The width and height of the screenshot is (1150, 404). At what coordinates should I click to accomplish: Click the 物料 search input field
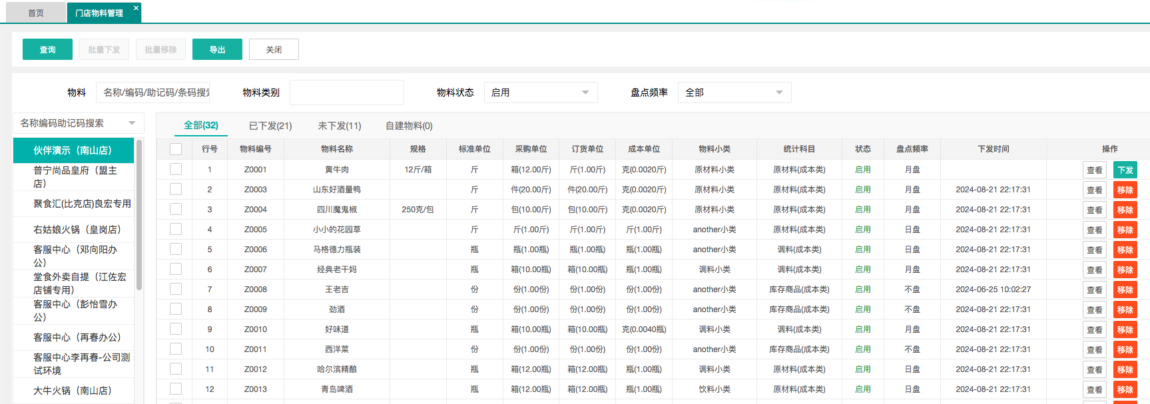pos(153,93)
